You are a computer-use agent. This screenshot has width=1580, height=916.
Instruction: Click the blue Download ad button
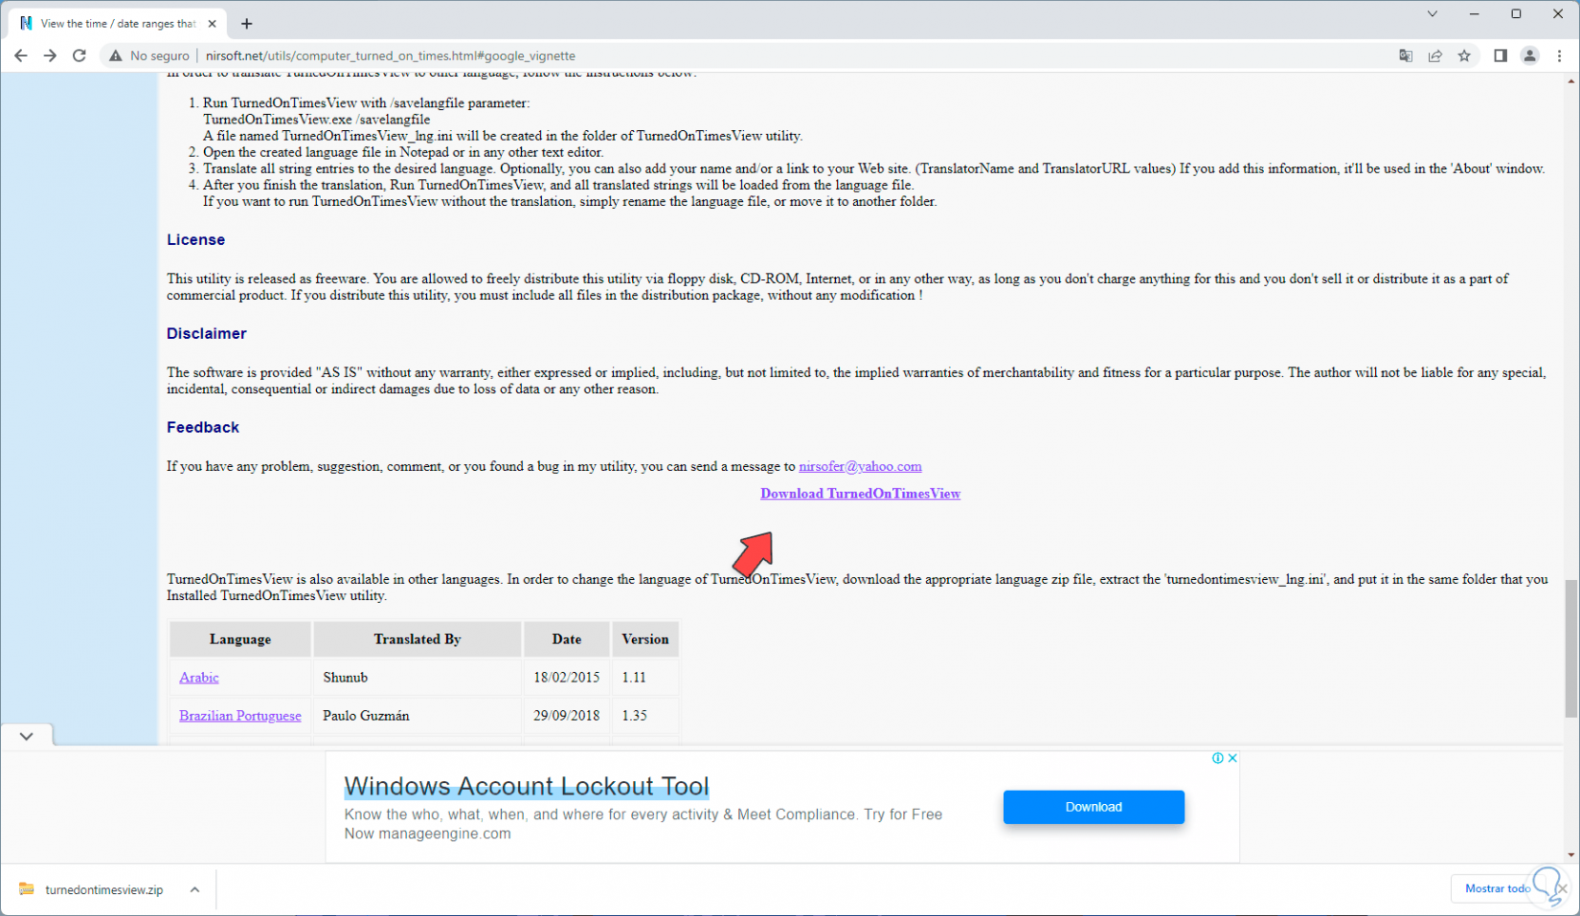tap(1094, 807)
